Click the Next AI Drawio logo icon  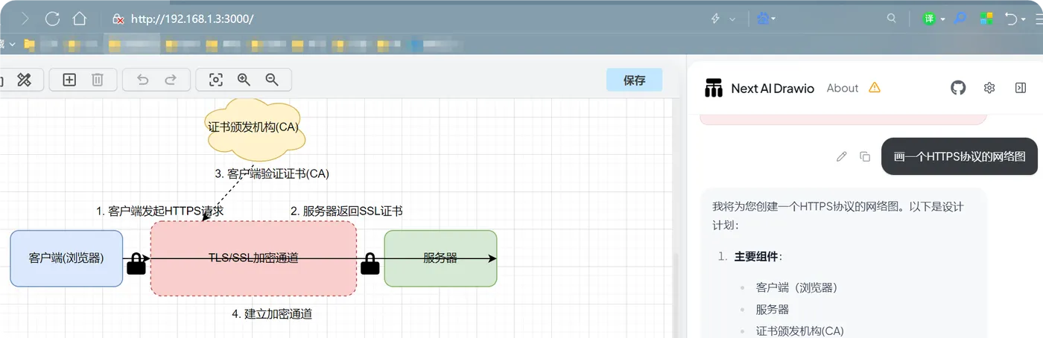tap(714, 88)
